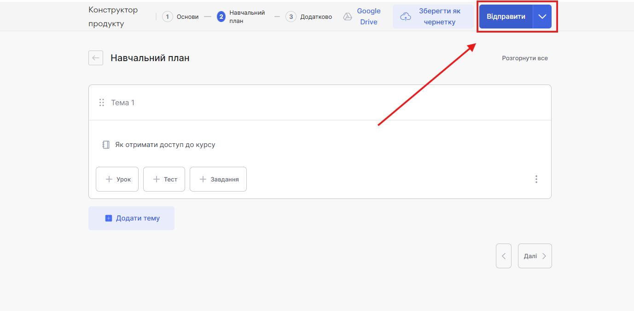Click the back arrow beside Навчальний план
634x311 pixels.
[96, 58]
